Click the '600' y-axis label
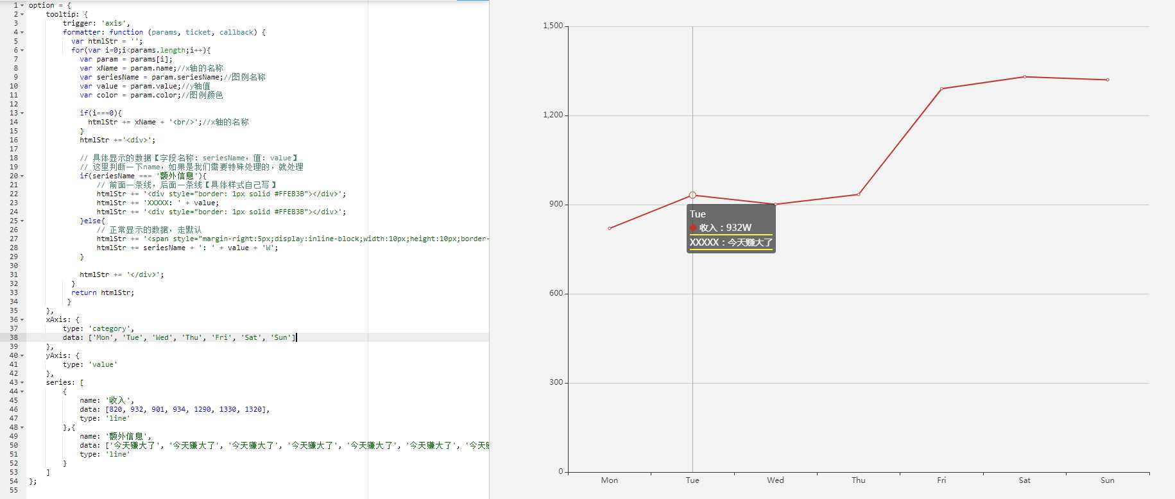The height and width of the screenshot is (499, 1175). tap(556, 294)
